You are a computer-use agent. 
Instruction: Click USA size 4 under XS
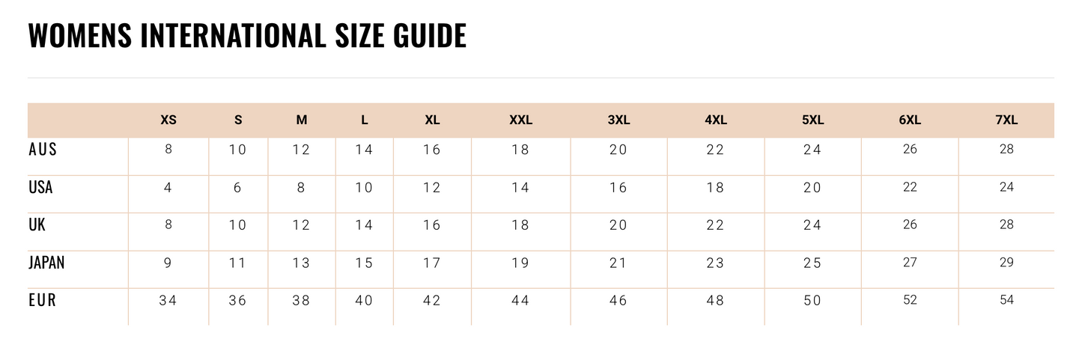tap(168, 188)
